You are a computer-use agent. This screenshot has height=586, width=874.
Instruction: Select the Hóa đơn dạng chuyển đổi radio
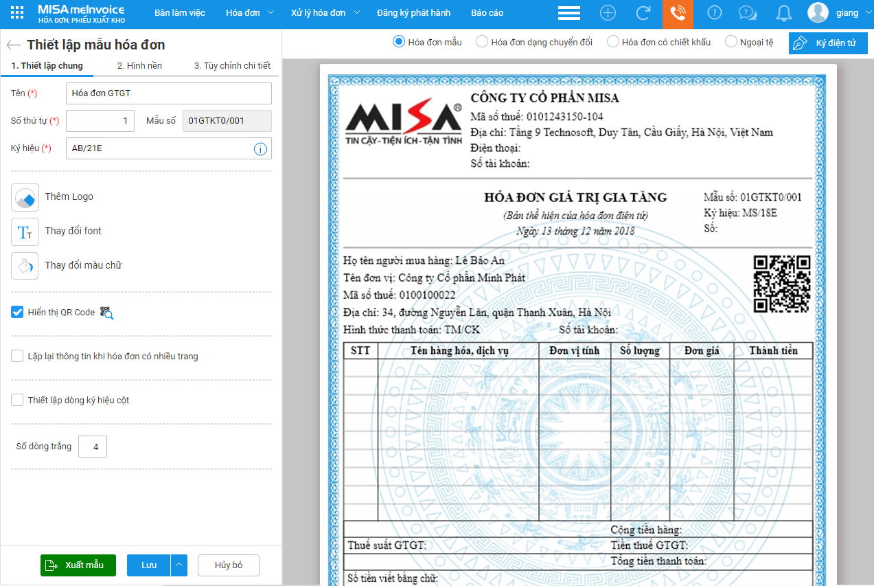(482, 42)
